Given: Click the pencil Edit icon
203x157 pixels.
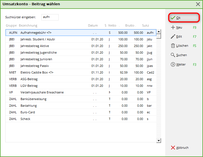Looking at the screenshot, I should pos(173,36).
